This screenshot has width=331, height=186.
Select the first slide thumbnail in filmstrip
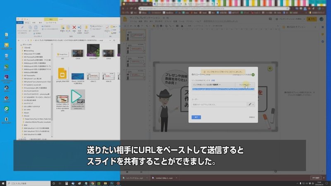point(136,35)
